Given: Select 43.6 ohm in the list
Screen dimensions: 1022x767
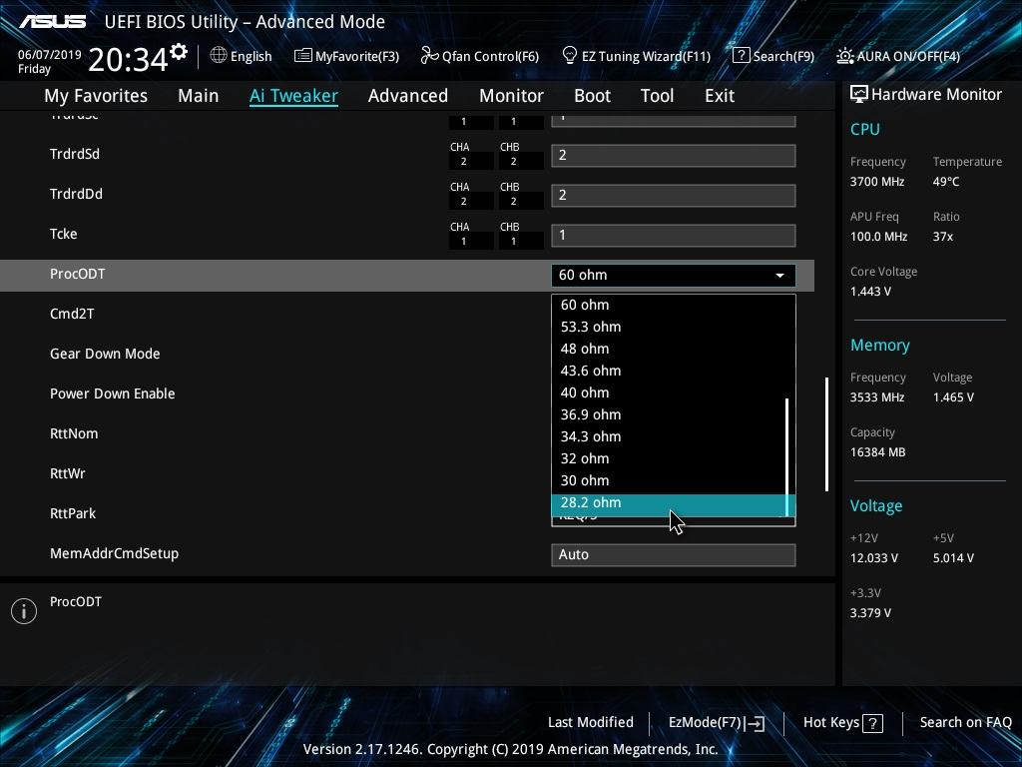Looking at the screenshot, I should tap(670, 371).
